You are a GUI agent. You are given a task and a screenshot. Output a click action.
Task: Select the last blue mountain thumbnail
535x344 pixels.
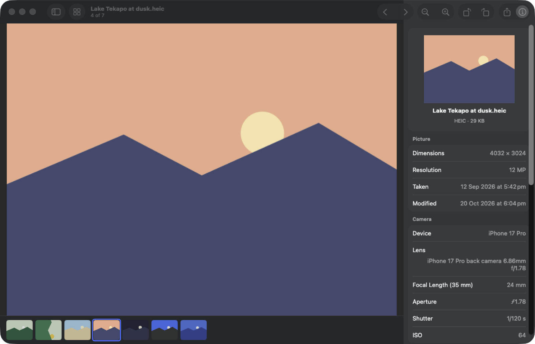(194, 330)
